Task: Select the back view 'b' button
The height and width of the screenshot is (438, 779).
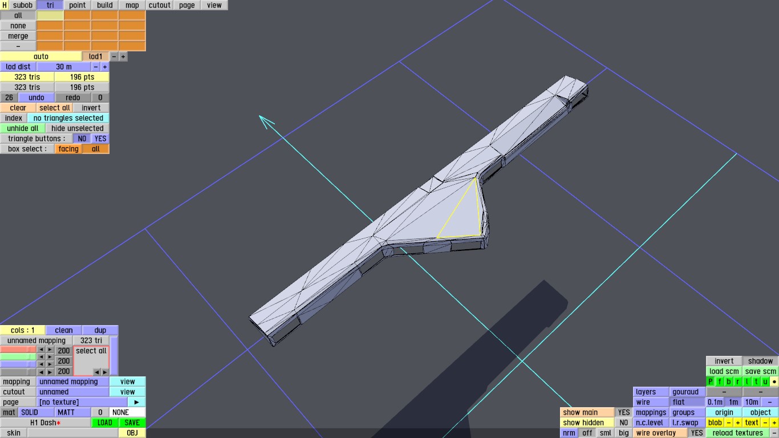Action: coord(729,382)
